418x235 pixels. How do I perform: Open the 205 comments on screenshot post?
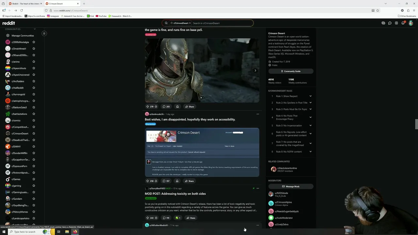coord(166,106)
